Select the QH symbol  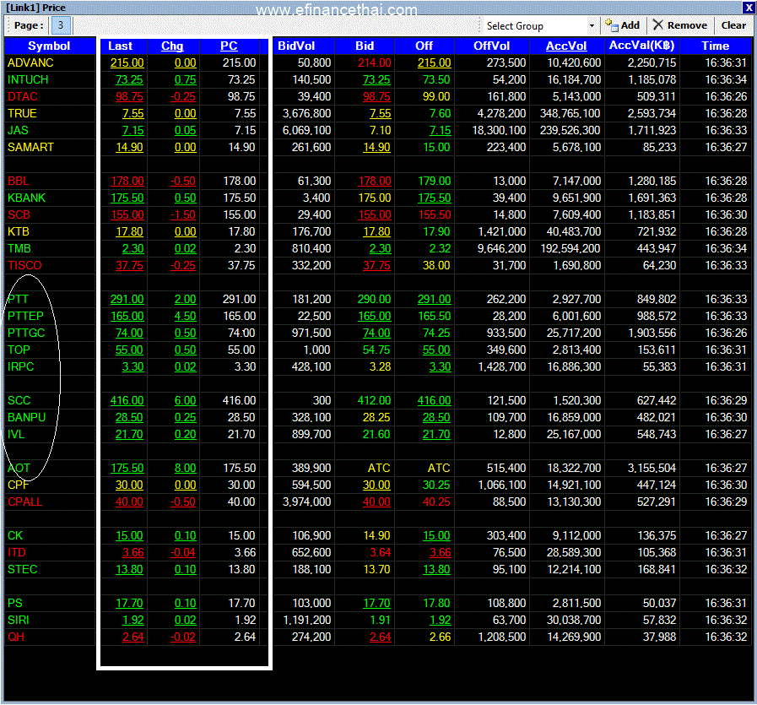point(16,637)
